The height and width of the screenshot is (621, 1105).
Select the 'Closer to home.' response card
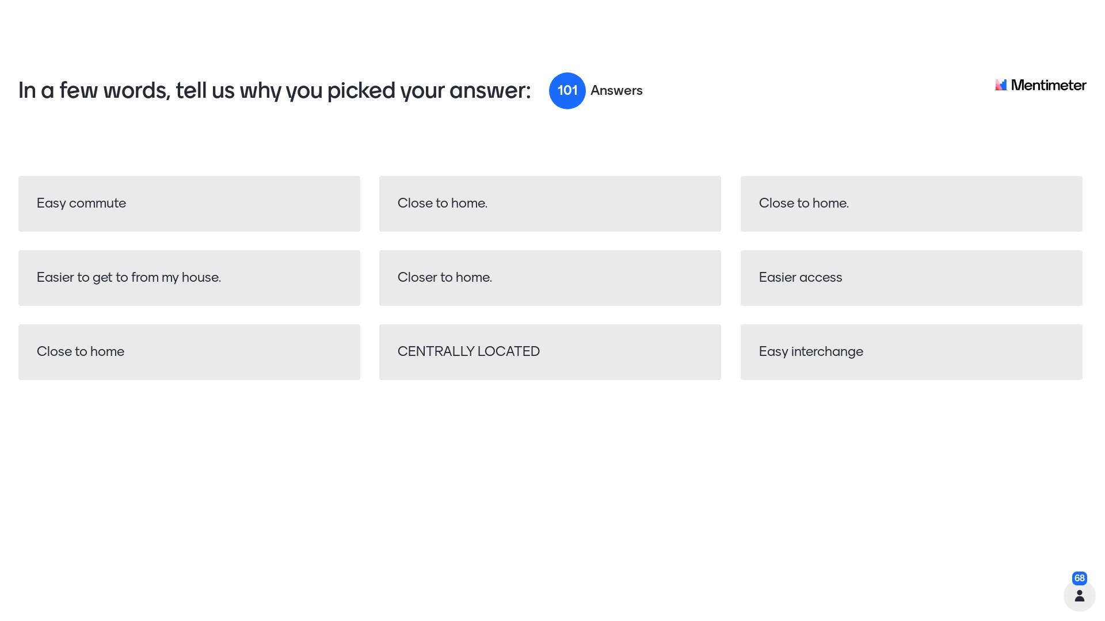click(550, 278)
